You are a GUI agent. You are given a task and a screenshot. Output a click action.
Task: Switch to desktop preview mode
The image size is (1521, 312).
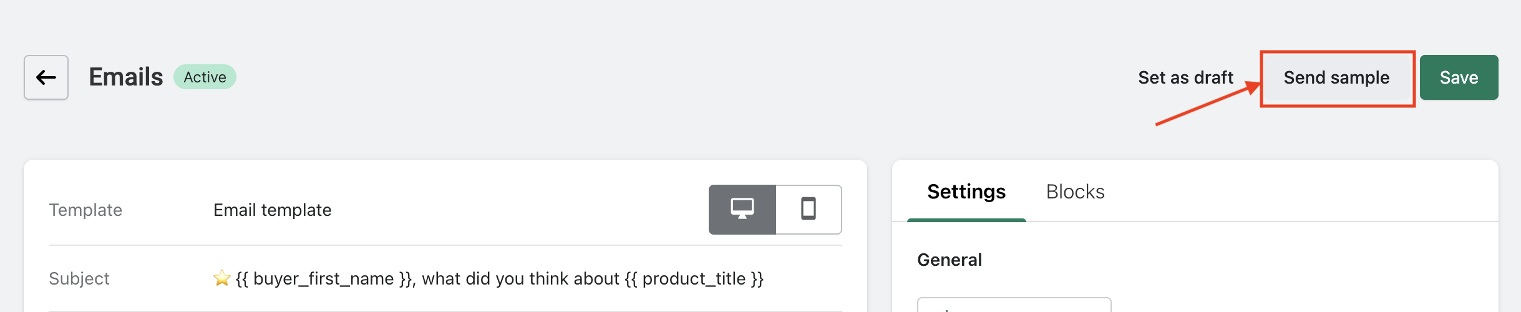coord(742,209)
